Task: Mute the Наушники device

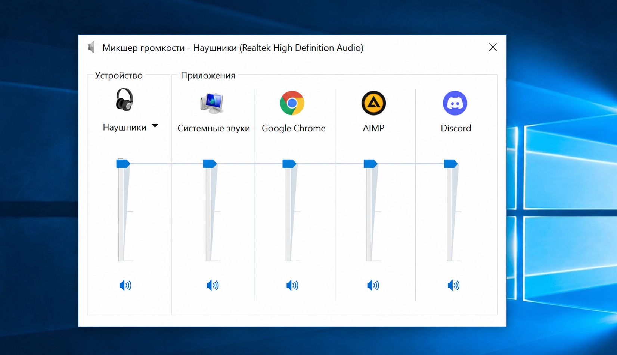Action: [125, 285]
